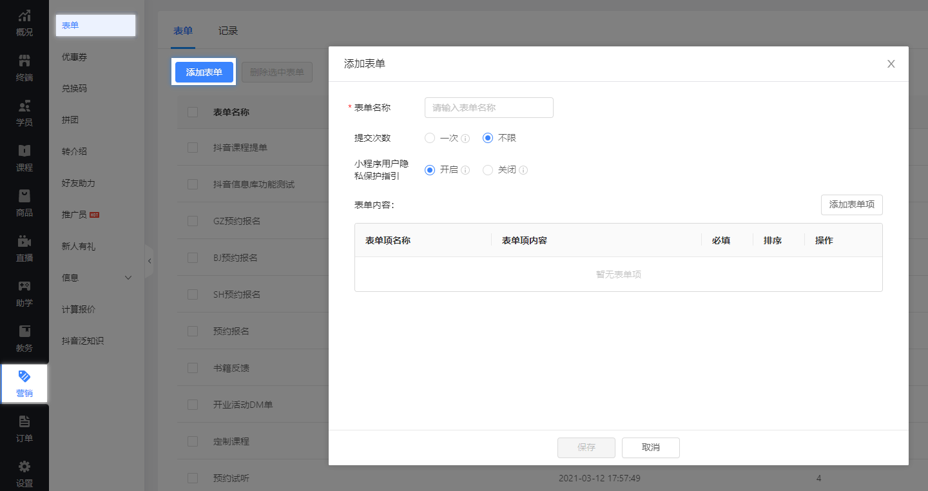Expand the 信息 submenu chevron
The image size is (928, 491).
(x=128, y=278)
